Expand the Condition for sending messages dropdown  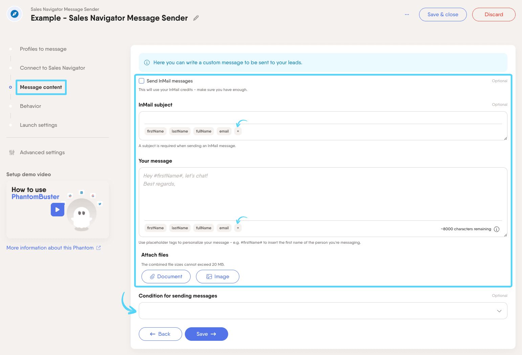323,311
